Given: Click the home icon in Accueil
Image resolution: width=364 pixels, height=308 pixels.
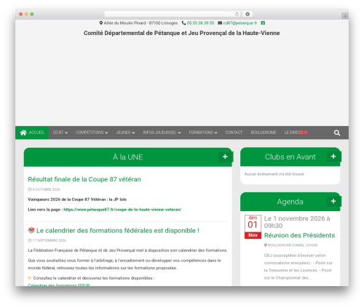Looking at the screenshot, I should coord(23,133).
